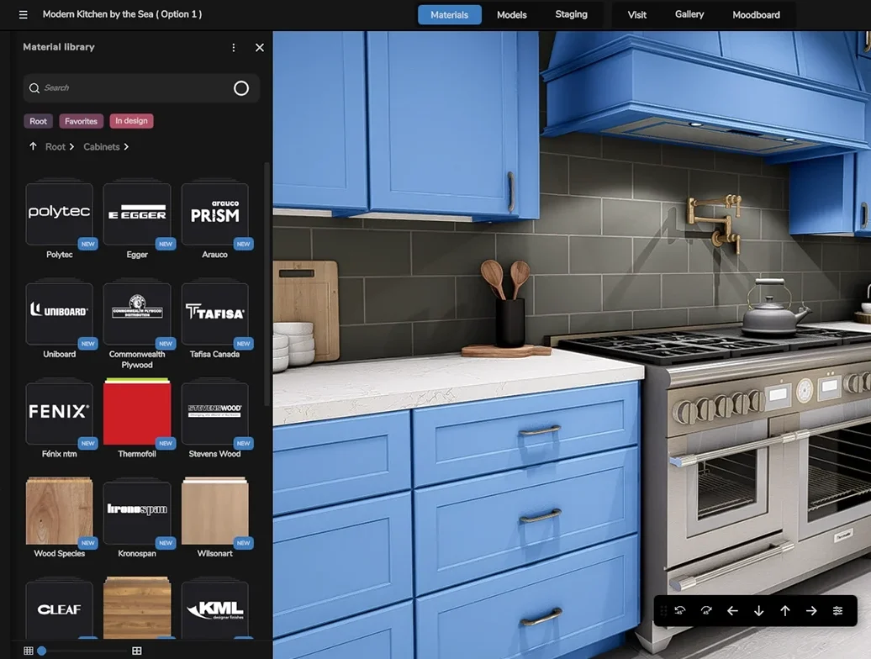871x659 pixels.
Task: Expand the chevron after Root breadcrumb
Action: pyautogui.click(x=71, y=146)
